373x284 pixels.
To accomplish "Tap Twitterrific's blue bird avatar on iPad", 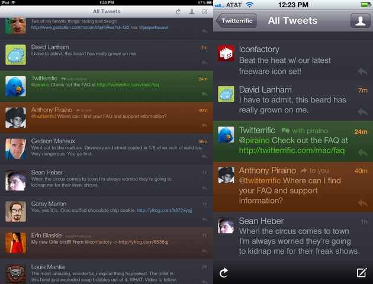I will coord(16,86).
